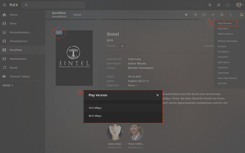The height and width of the screenshot is (153, 245).
Task: Click the Sintel poster thumbnail
Action: (x=74, y=58)
